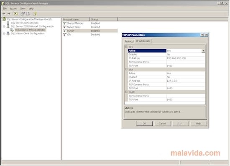Collapse the IP2 section
Screen dimensions: 230x166
click(x=126, y=69)
